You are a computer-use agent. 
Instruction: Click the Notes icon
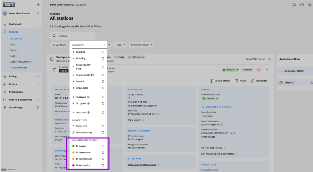click(237, 81)
